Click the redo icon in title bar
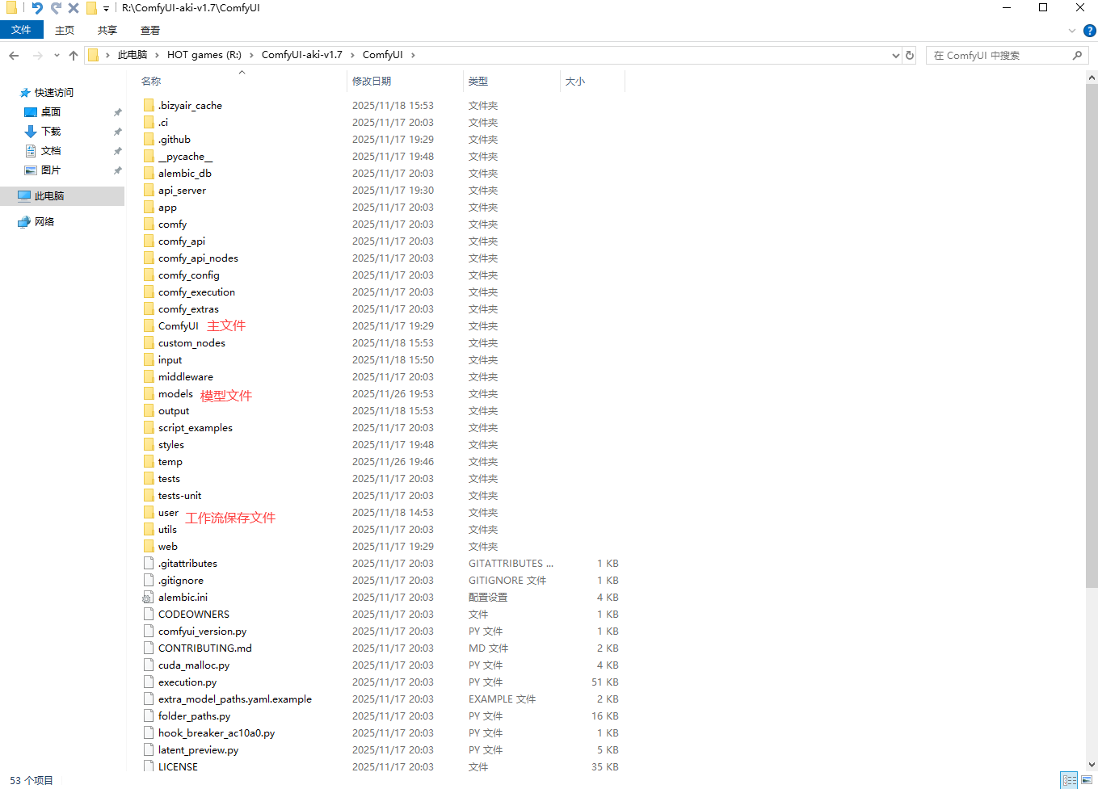This screenshot has width=1098, height=789. pos(56,8)
